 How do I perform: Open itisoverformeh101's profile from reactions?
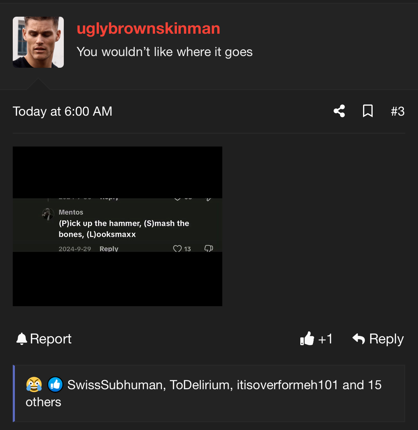[x=288, y=385]
